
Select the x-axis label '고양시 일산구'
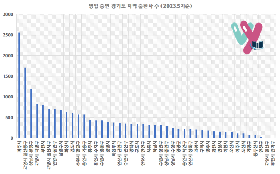click(267, 153)
